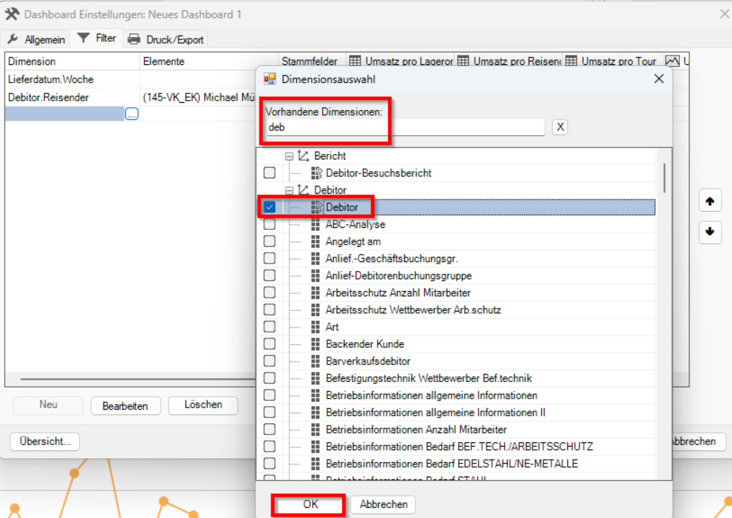Collapse the Debitor tree group

[x=289, y=191]
